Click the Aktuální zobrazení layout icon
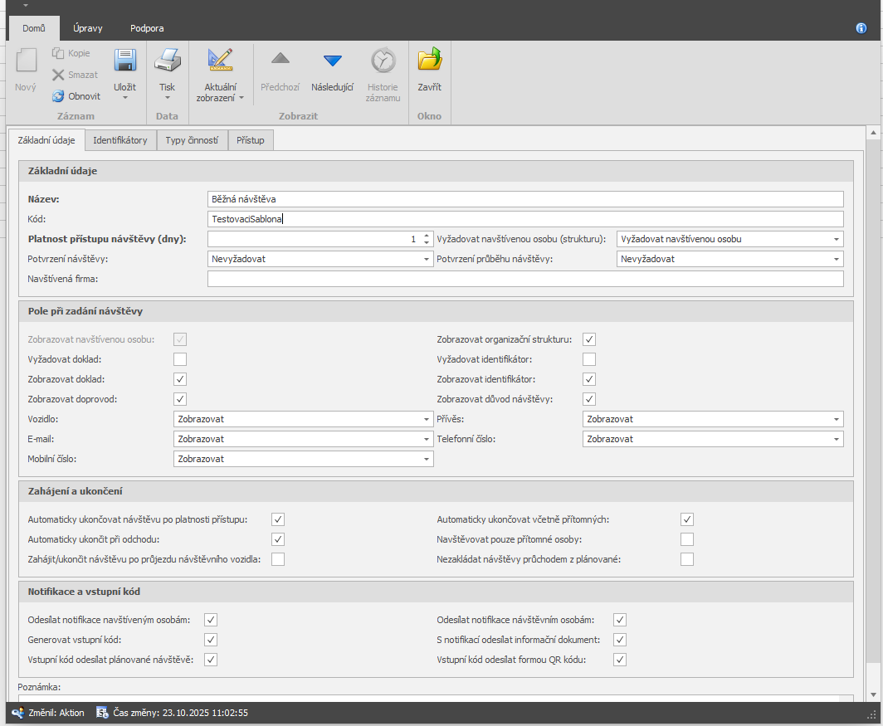 coord(220,61)
